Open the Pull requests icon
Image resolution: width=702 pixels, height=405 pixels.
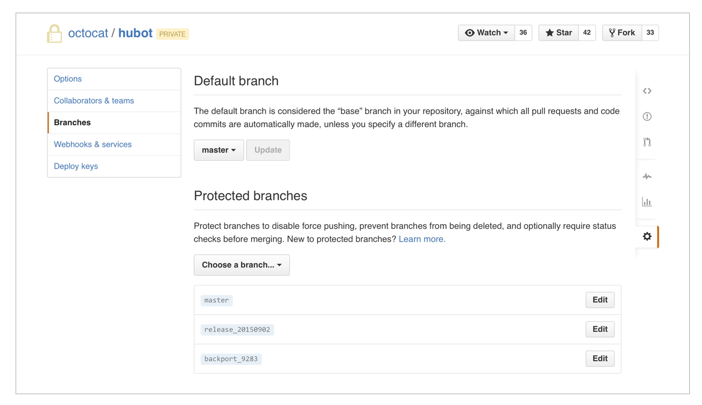coord(647,142)
